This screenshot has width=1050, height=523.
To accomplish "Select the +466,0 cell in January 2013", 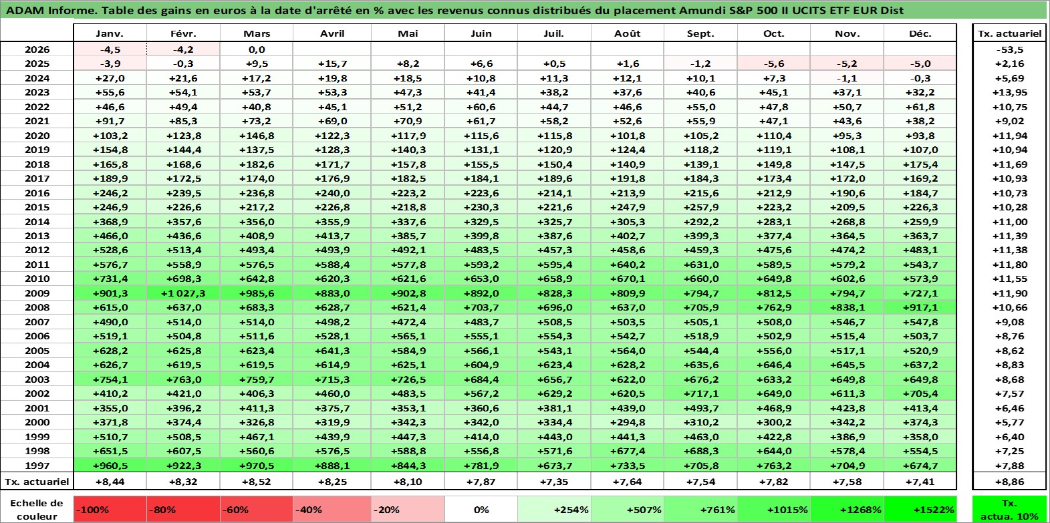I will (110, 236).
